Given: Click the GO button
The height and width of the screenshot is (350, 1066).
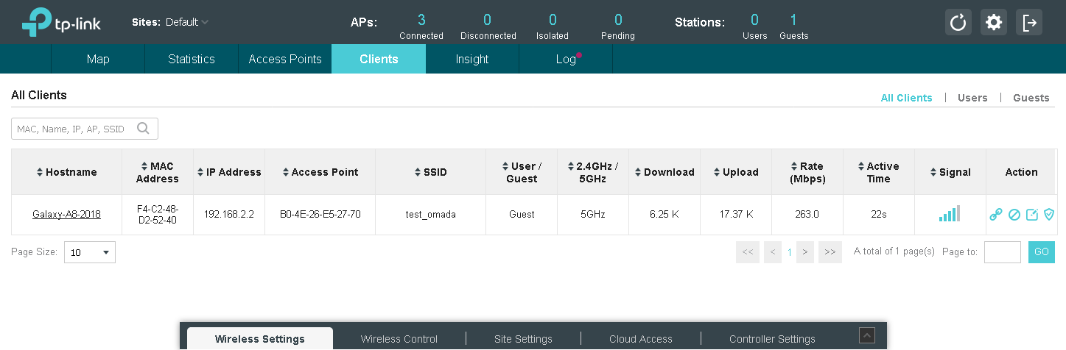Looking at the screenshot, I should (1041, 252).
